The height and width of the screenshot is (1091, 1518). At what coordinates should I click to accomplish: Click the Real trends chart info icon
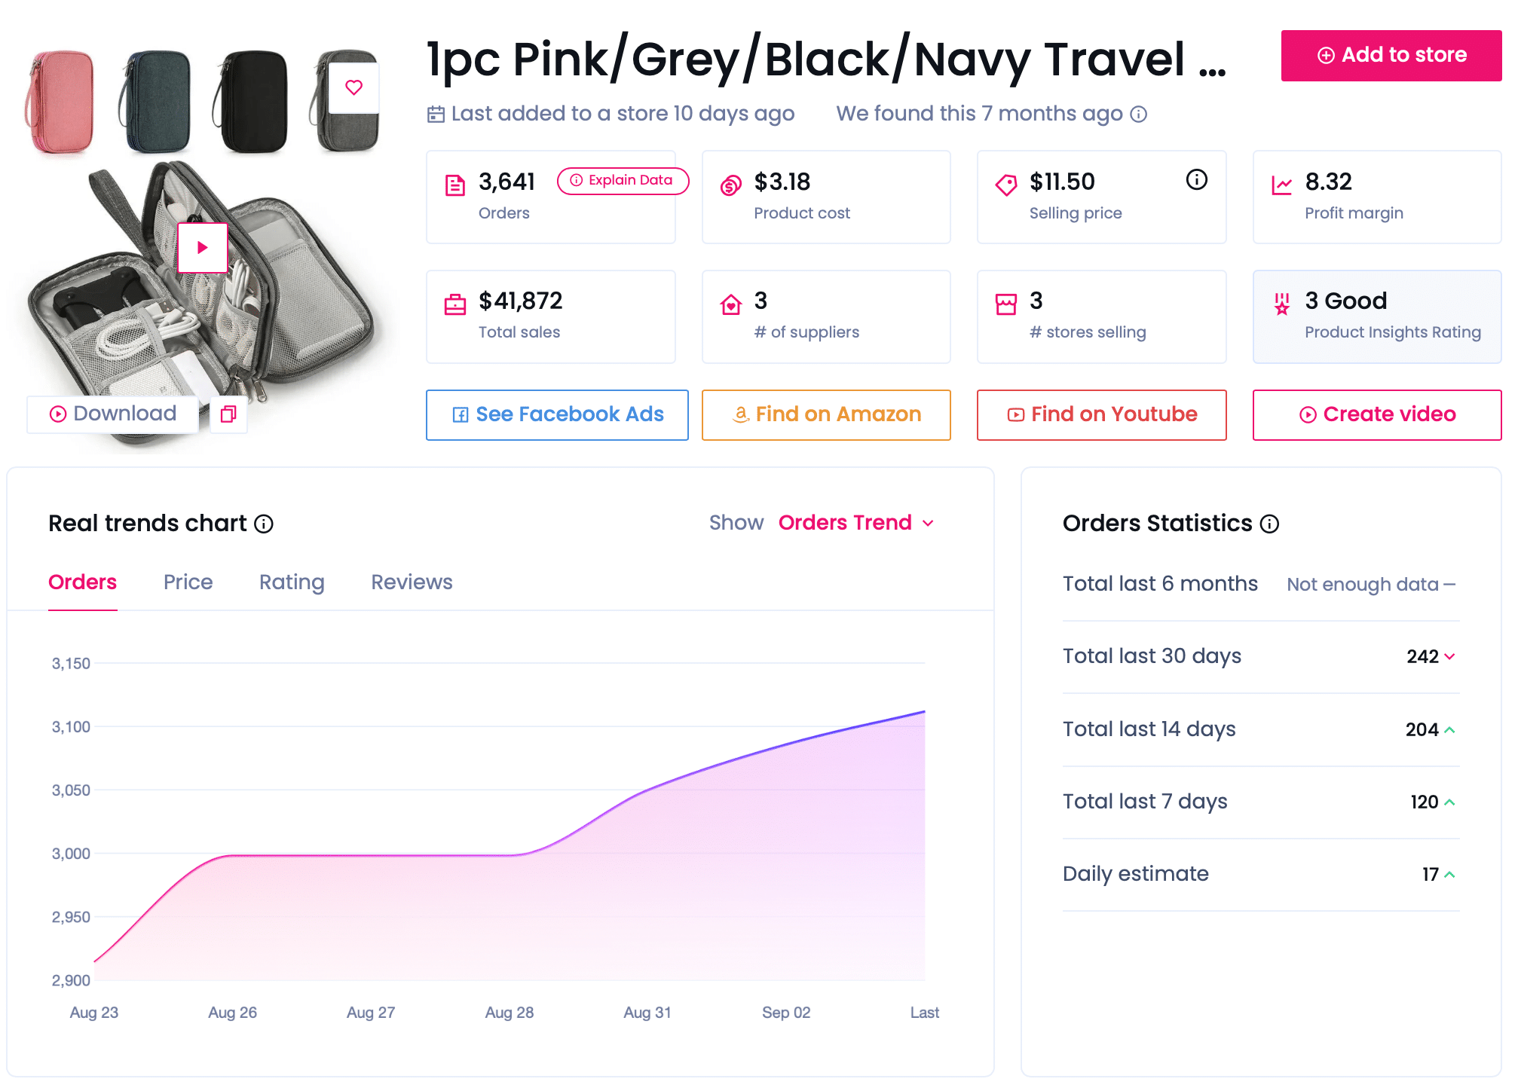264,524
